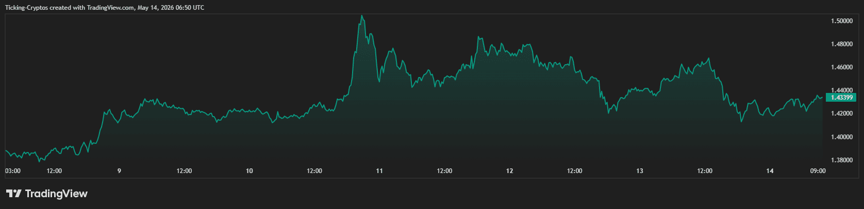
Task: Click the 03:00 time axis label
Action: pos(13,171)
